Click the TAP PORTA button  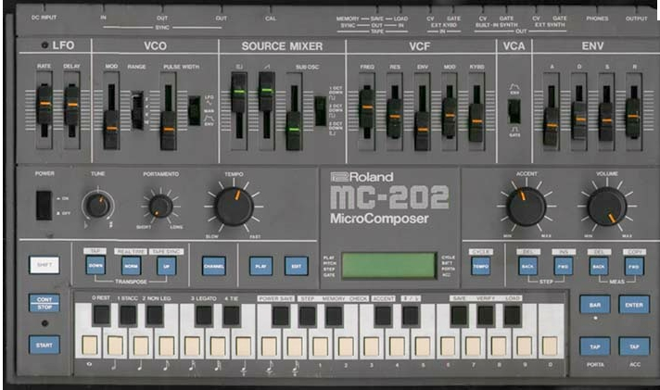point(595,346)
